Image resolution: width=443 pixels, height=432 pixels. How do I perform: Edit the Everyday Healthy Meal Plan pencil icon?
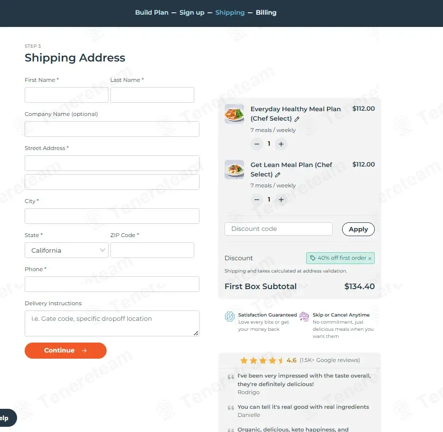coord(297,119)
